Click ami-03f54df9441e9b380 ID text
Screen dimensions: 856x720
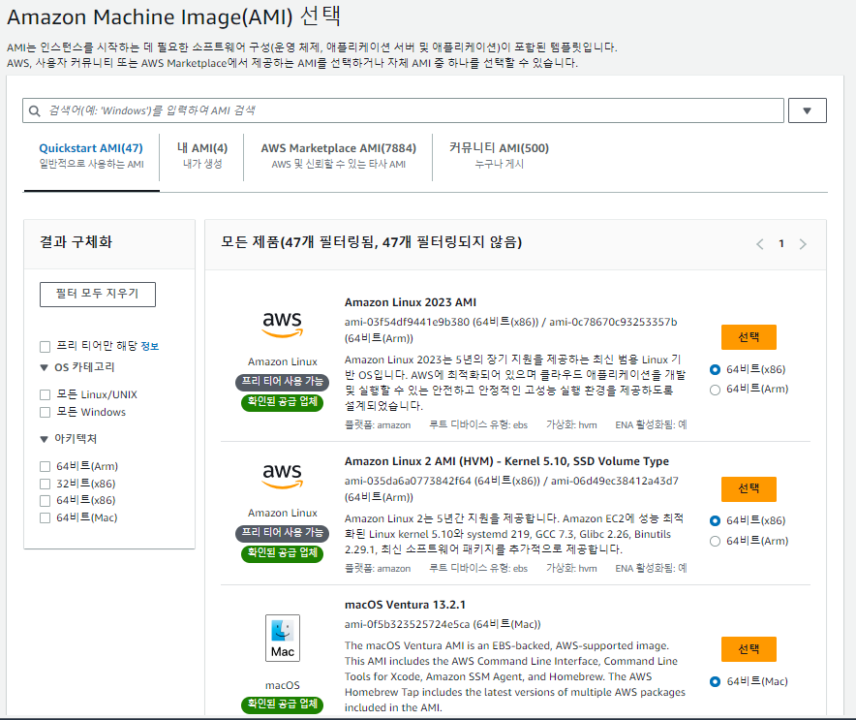(x=407, y=322)
